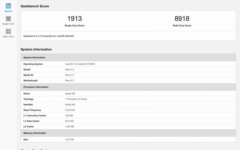Click the Mac14,7 value in Model ID row
Image resolution: width=240 pixels, height=150 pixels.
tap(70, 75)
